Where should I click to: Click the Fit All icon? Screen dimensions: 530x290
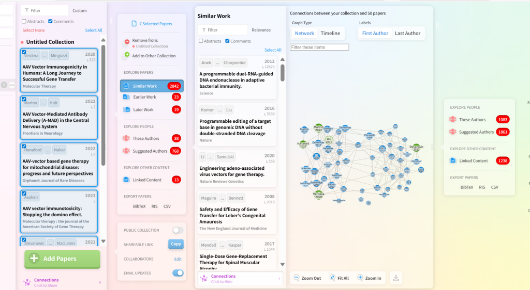[x=332, y=278]
